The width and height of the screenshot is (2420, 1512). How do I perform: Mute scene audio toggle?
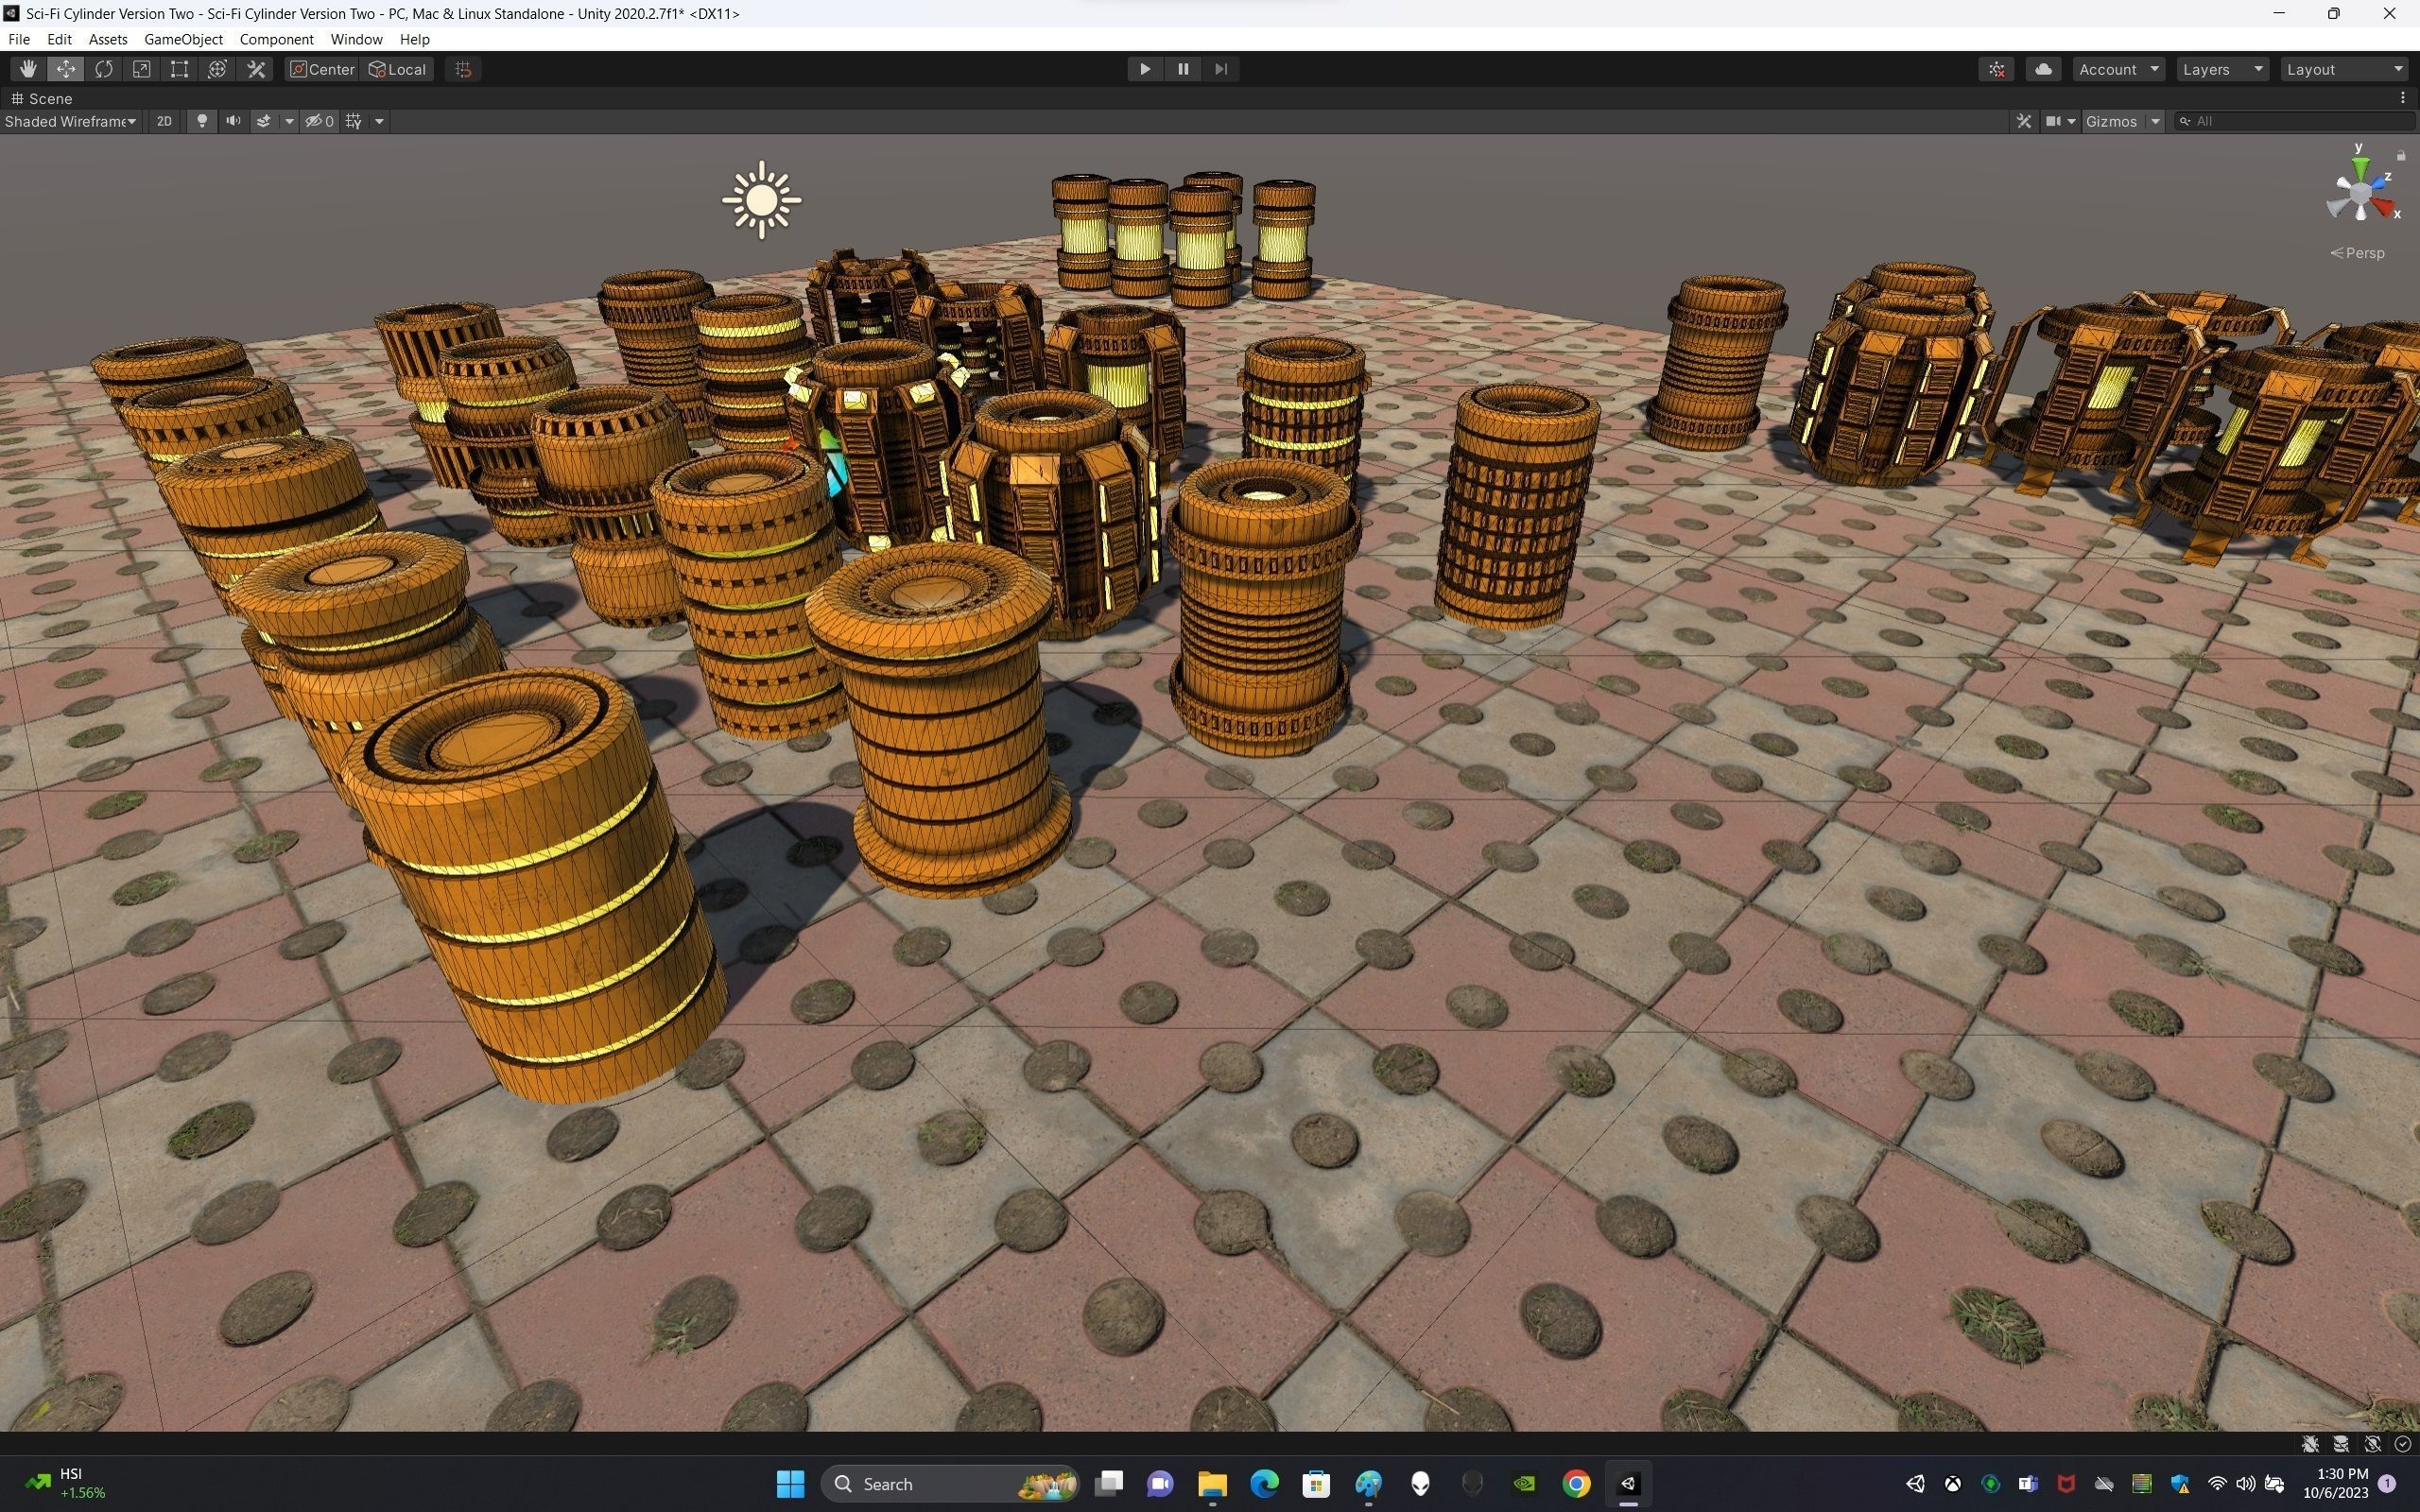pyautogui.click(x=233, y=121)
